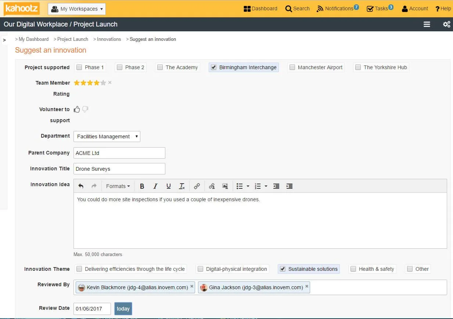This screenshot has width=453, height=319.
Task: Go to Innovations breadcrumb
Action: tap(109, 39)
